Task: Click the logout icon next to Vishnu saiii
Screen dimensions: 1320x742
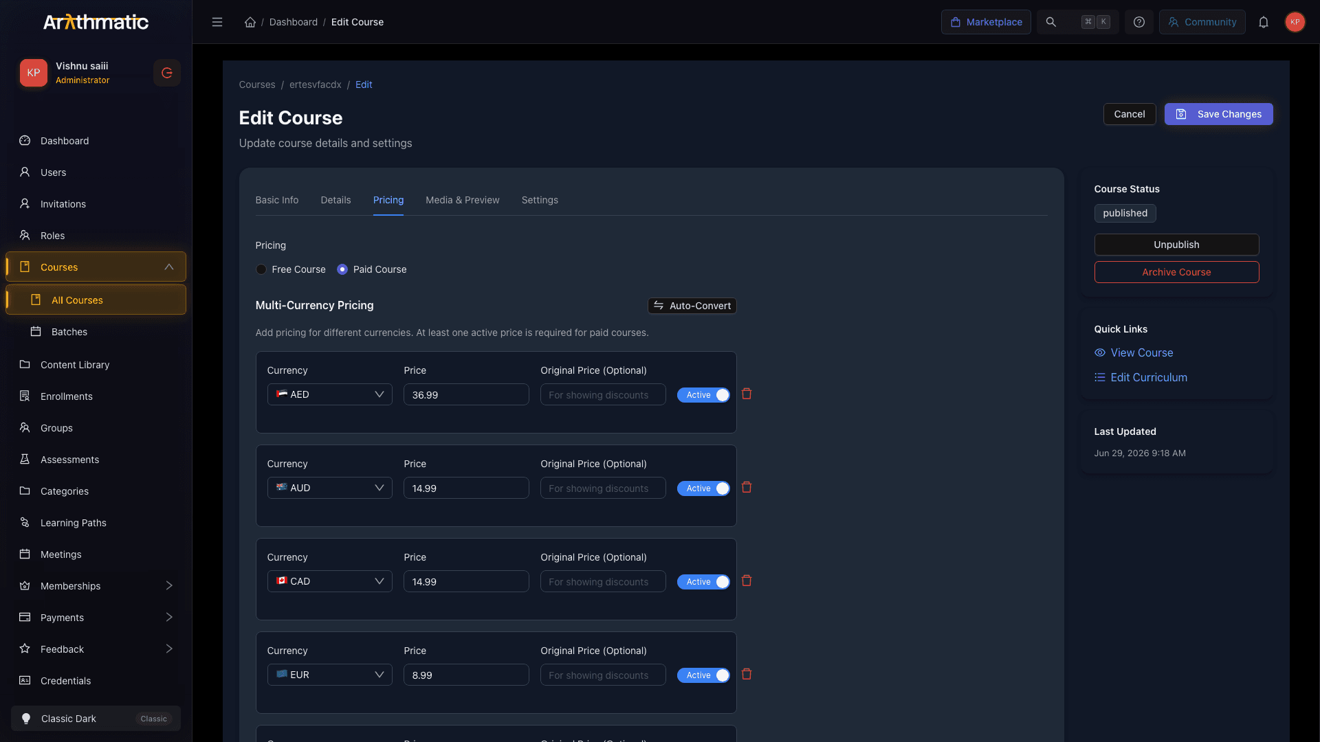Action: pyautogui.click(x=167, y=73)
